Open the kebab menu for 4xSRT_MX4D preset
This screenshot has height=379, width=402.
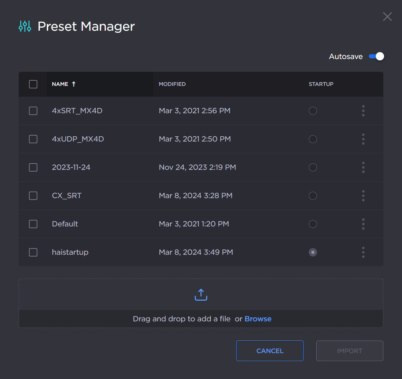[363, 111]
